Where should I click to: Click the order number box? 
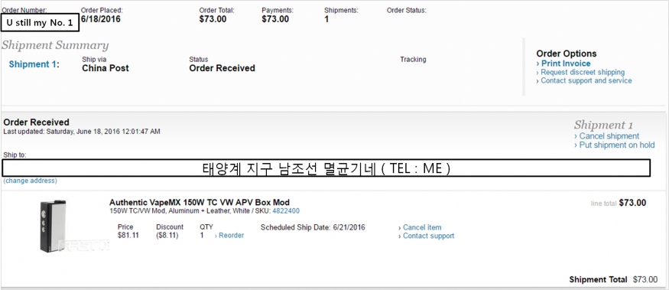tap(40, 23)
